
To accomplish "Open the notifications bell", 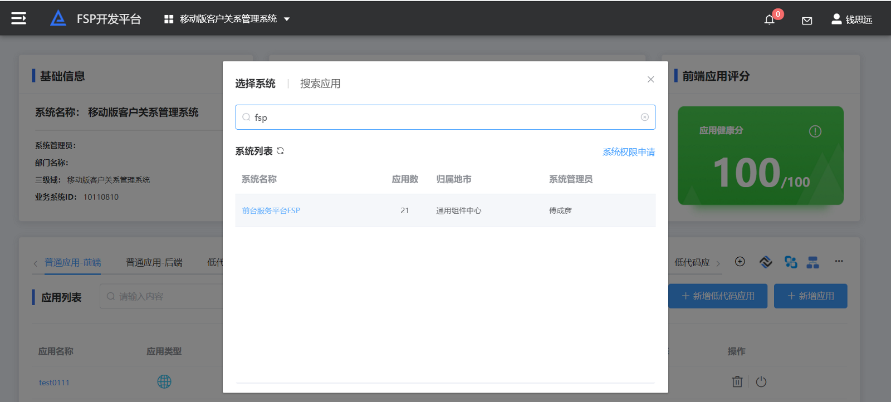I will 770,20.
